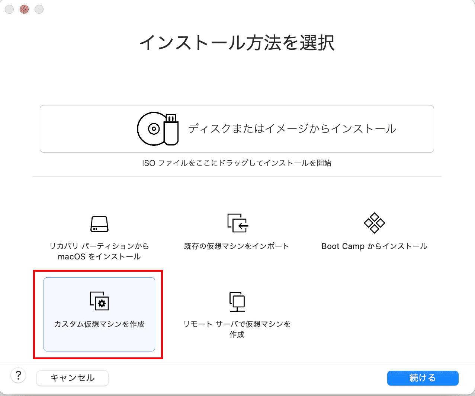Select ディスクまたはイメージからインストール text
475x396 pixels.
[292, 129]
